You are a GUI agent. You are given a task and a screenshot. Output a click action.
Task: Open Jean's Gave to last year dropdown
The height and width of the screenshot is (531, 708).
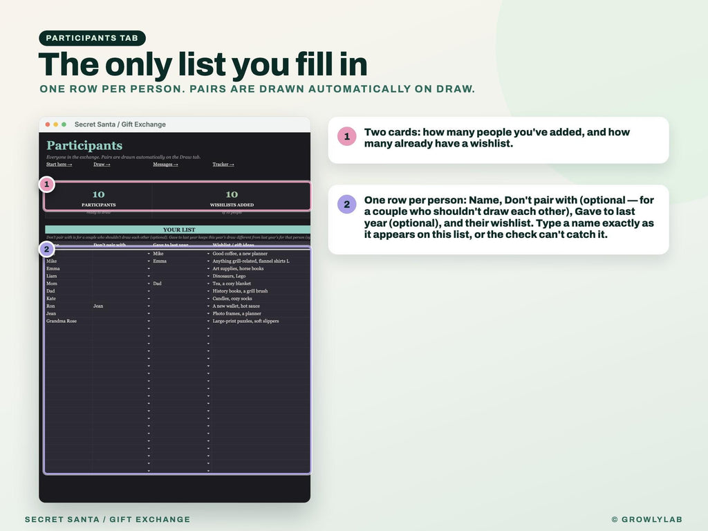208,313
